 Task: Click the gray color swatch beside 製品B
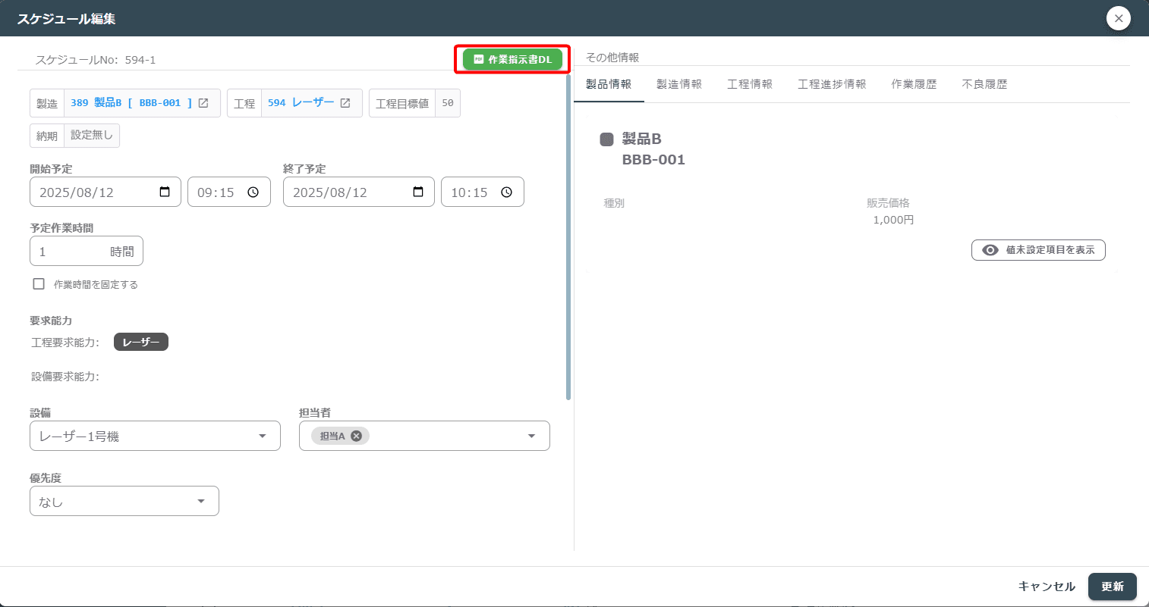(x=606, y=139)
